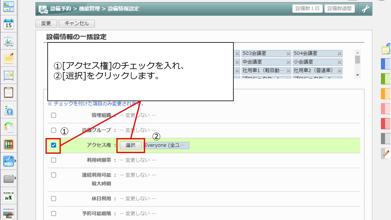The image size is (391, 220).
Task: Open the calendar icon showing 15
Action: tap(9, 24)
